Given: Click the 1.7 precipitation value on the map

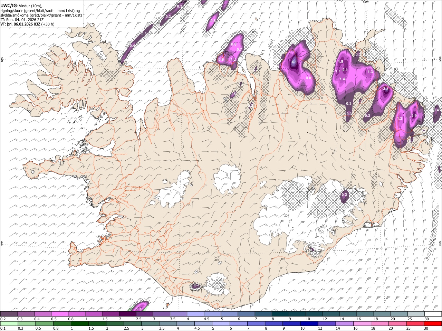Looking at the screenshot, I should tap(338, 71).
